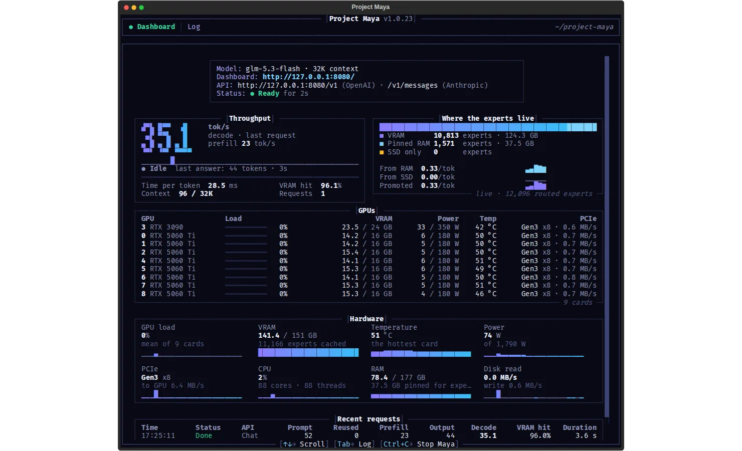Screen dimensions: 742x451
Task: Click the ~/project-maya path label
Action: (584, 27)
